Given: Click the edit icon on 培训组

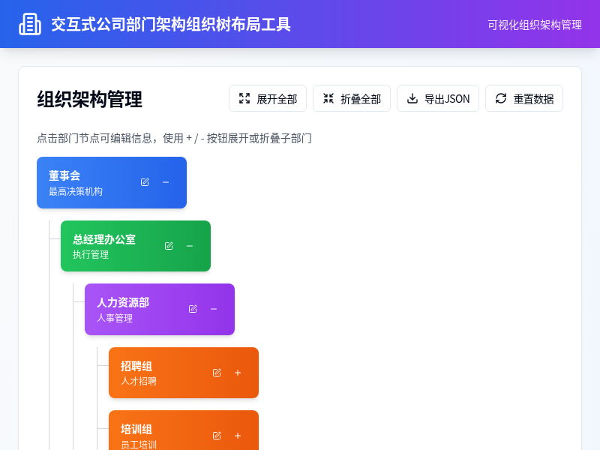Looking at the screenshot, I should click(217, 436).
